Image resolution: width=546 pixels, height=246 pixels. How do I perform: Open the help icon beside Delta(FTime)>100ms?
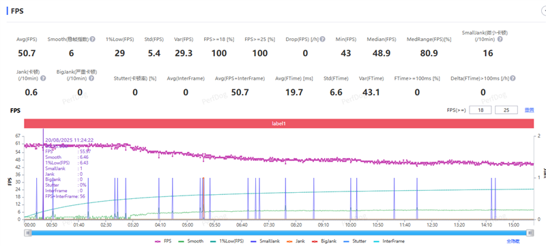tap(513, 78)
